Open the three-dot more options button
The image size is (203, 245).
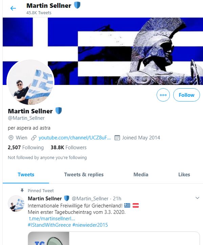pos(163,95)
